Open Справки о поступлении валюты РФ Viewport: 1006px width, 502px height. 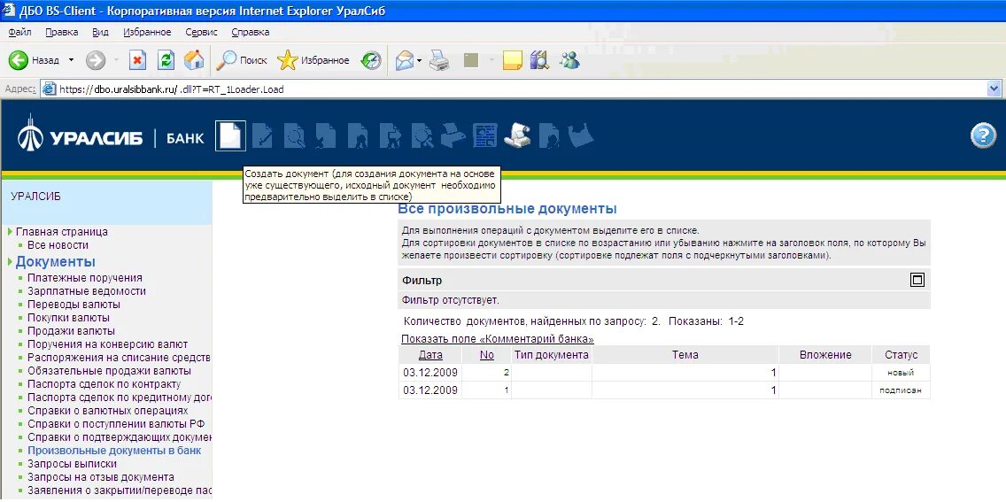pos(116,424)
